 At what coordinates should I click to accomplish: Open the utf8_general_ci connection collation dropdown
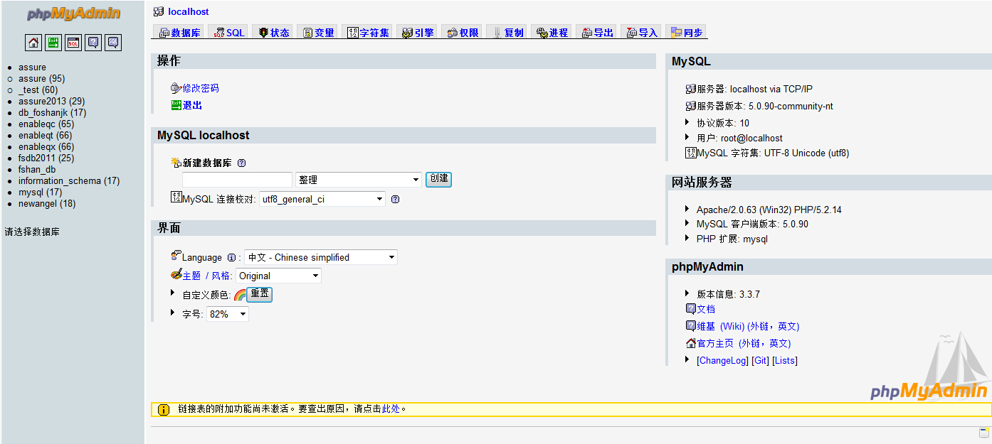pyautogui.click(x=322, y=200)
